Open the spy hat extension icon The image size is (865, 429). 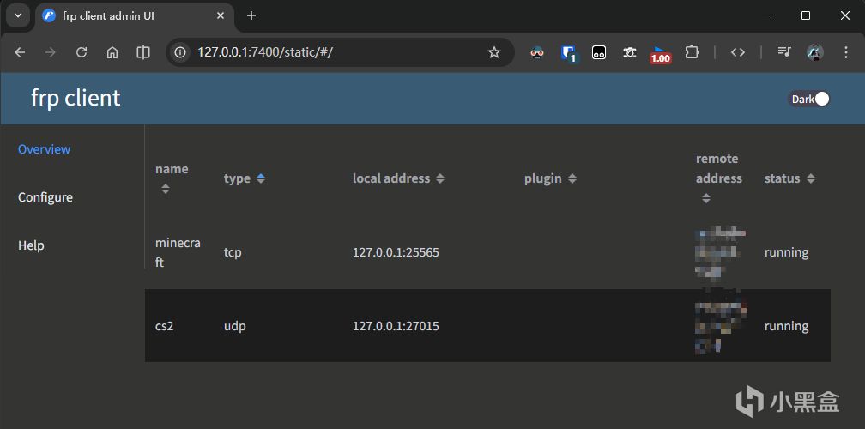point(630,52)
